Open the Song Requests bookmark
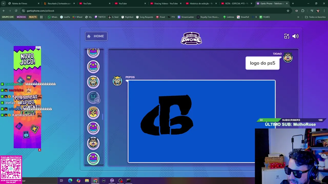This screenshot has width=328, height=184. (144, 17)
